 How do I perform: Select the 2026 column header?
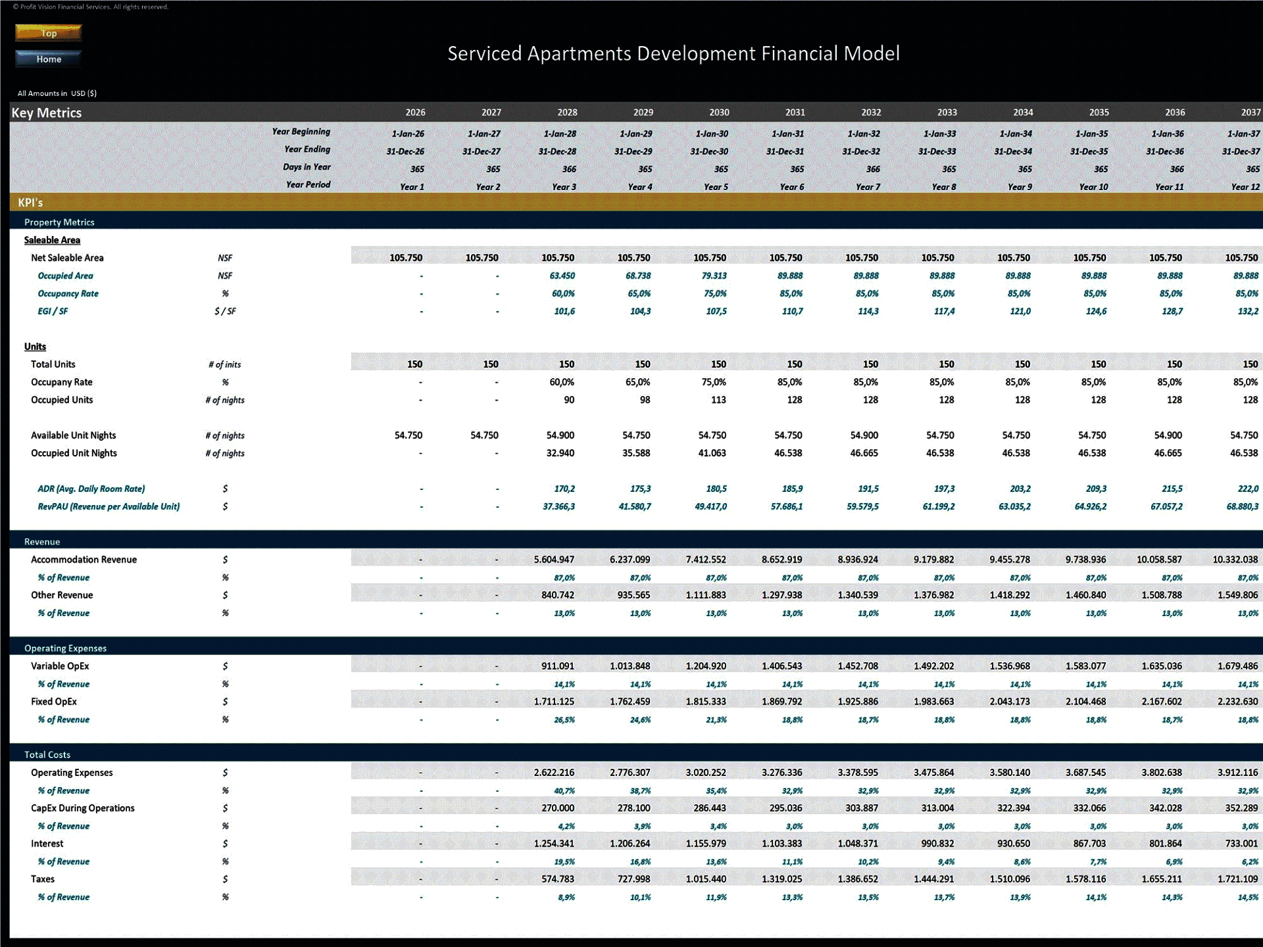coord(416,112)
